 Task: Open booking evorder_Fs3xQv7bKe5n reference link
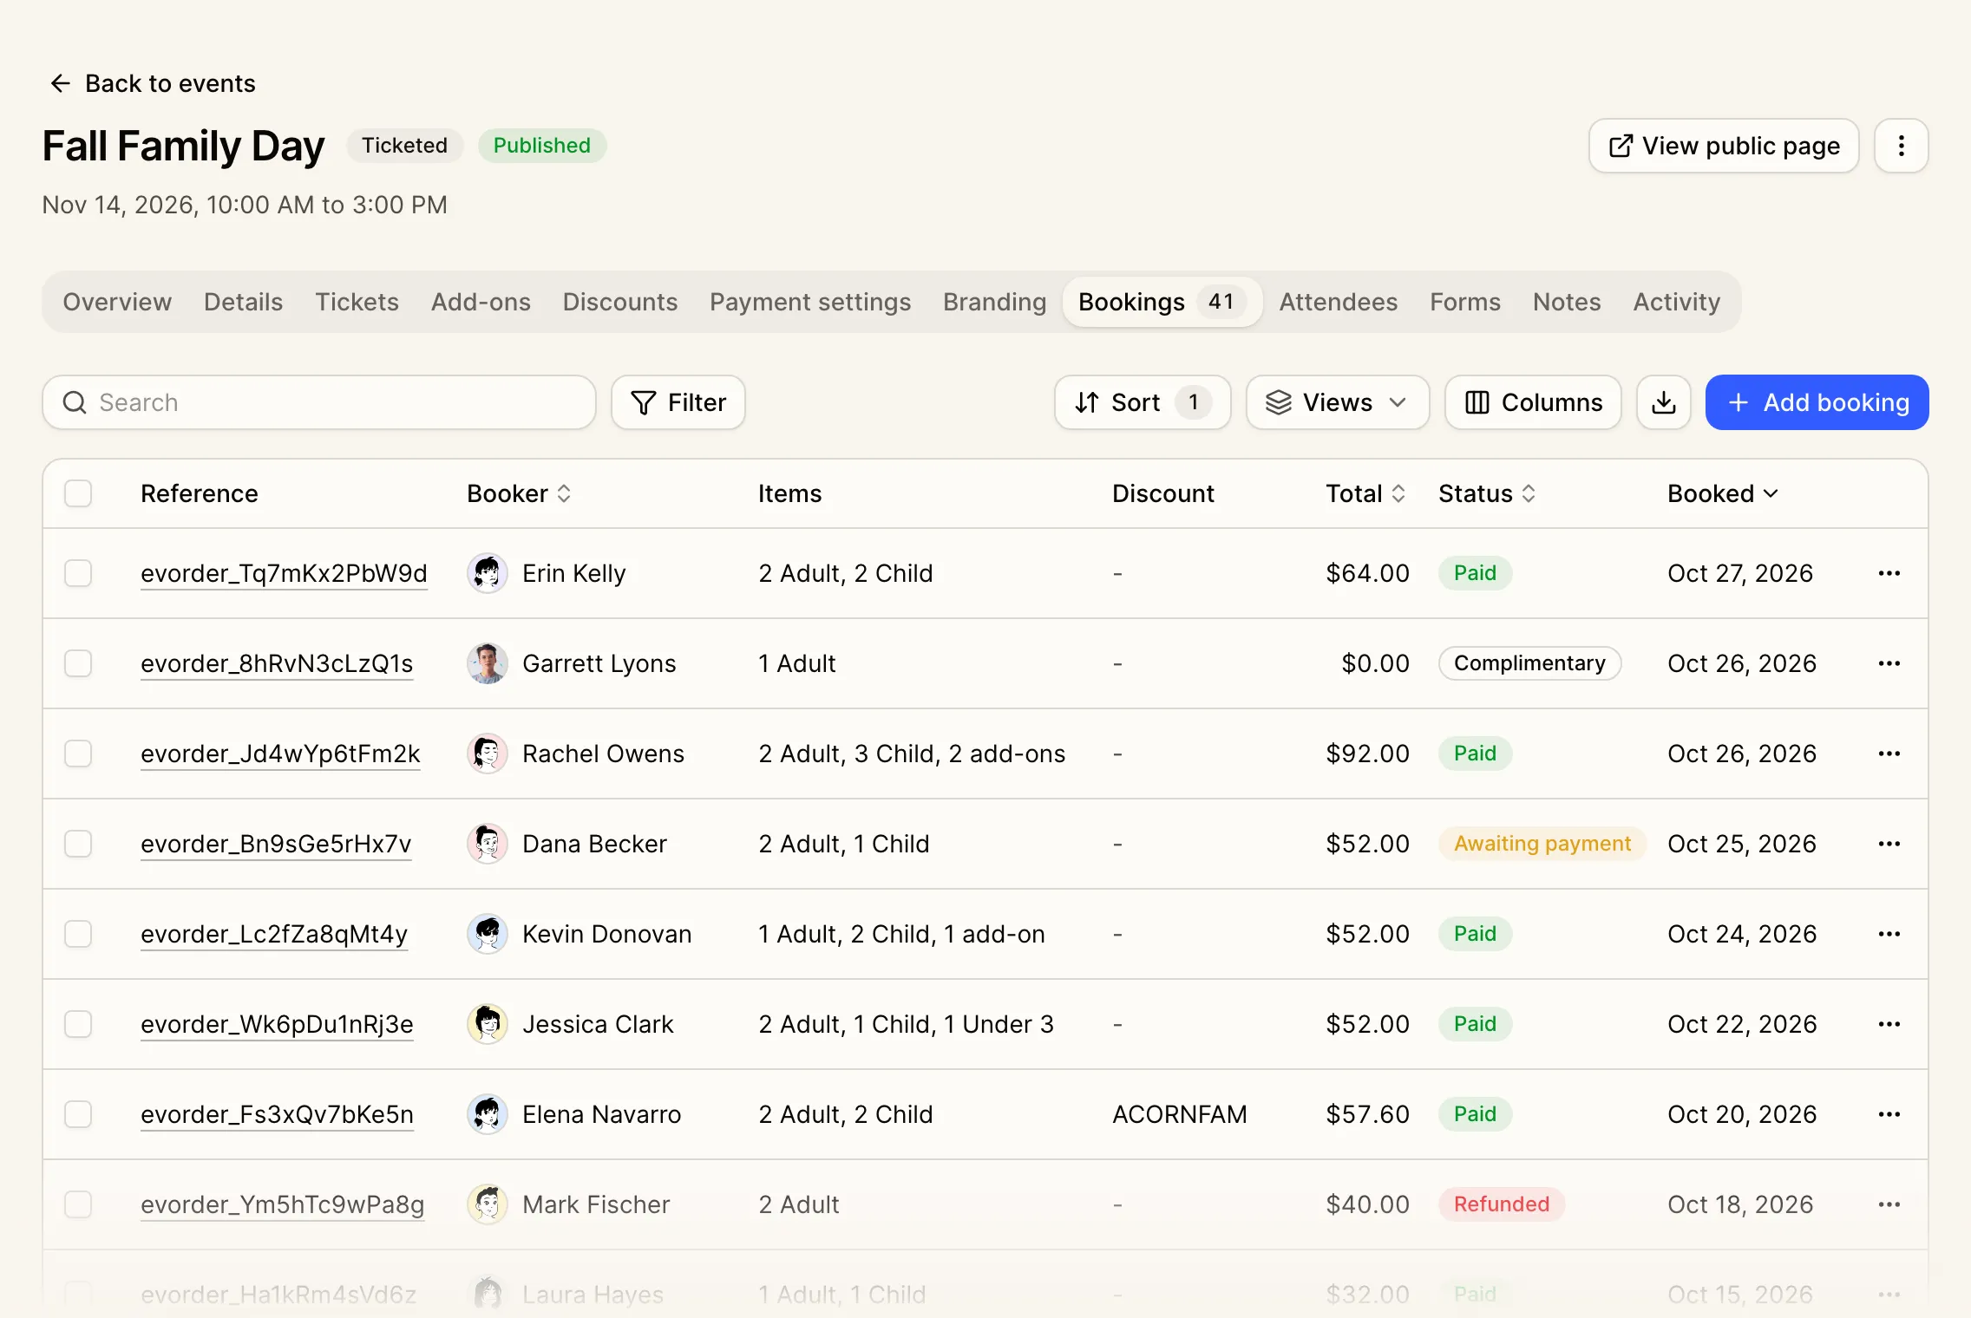[277, 1114]
